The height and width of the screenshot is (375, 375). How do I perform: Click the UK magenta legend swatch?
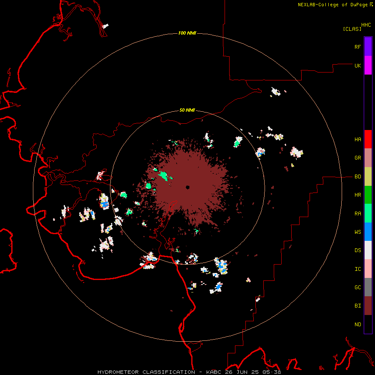point(368,65)
